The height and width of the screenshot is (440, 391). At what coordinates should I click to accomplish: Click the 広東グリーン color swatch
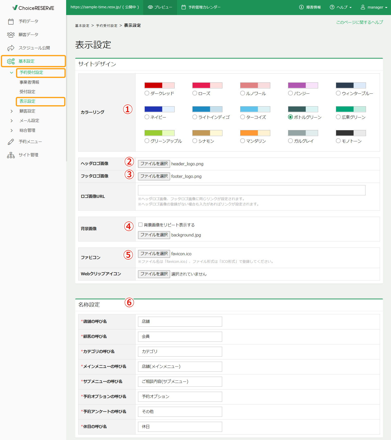(351, 109)
